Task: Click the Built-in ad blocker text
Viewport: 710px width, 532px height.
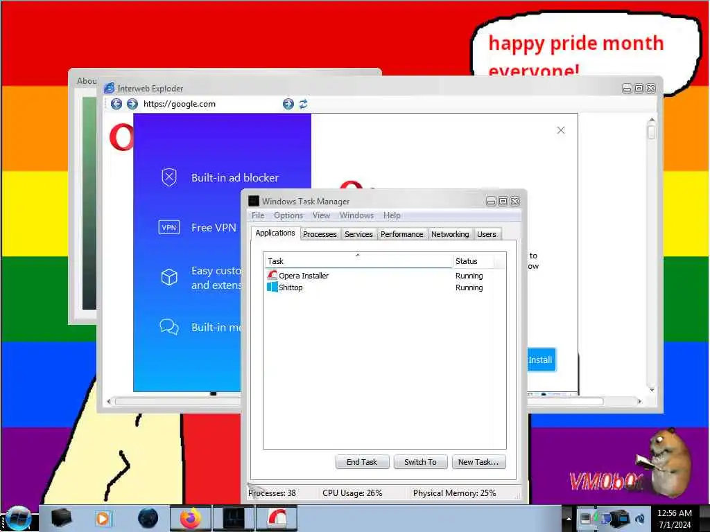Action: 235,178
